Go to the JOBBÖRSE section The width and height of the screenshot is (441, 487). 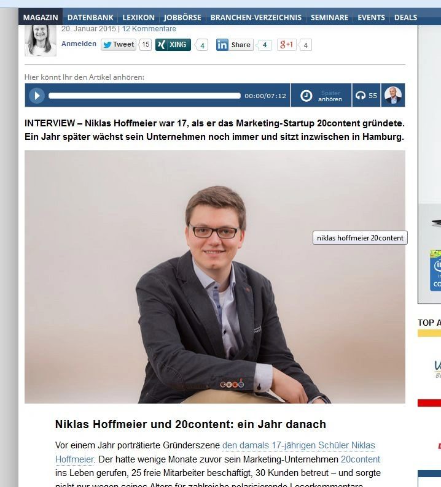click(x=182, y=17)
